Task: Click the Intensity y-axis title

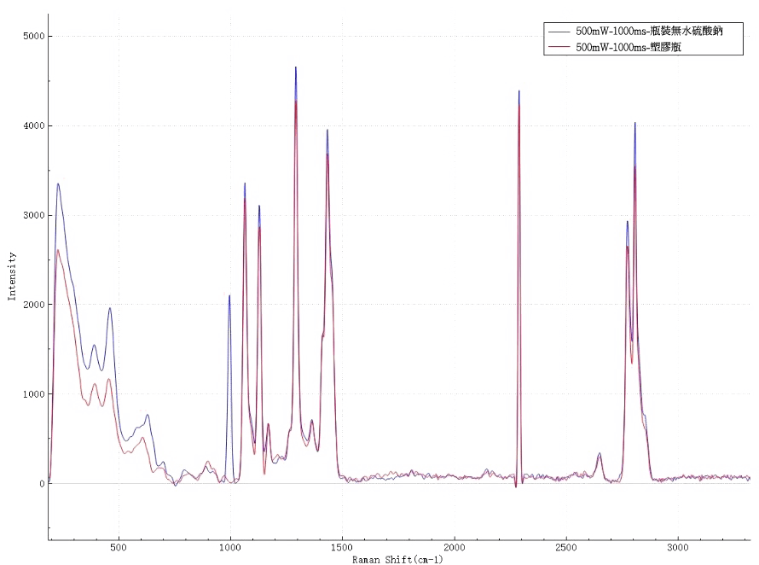Action: 12,277
